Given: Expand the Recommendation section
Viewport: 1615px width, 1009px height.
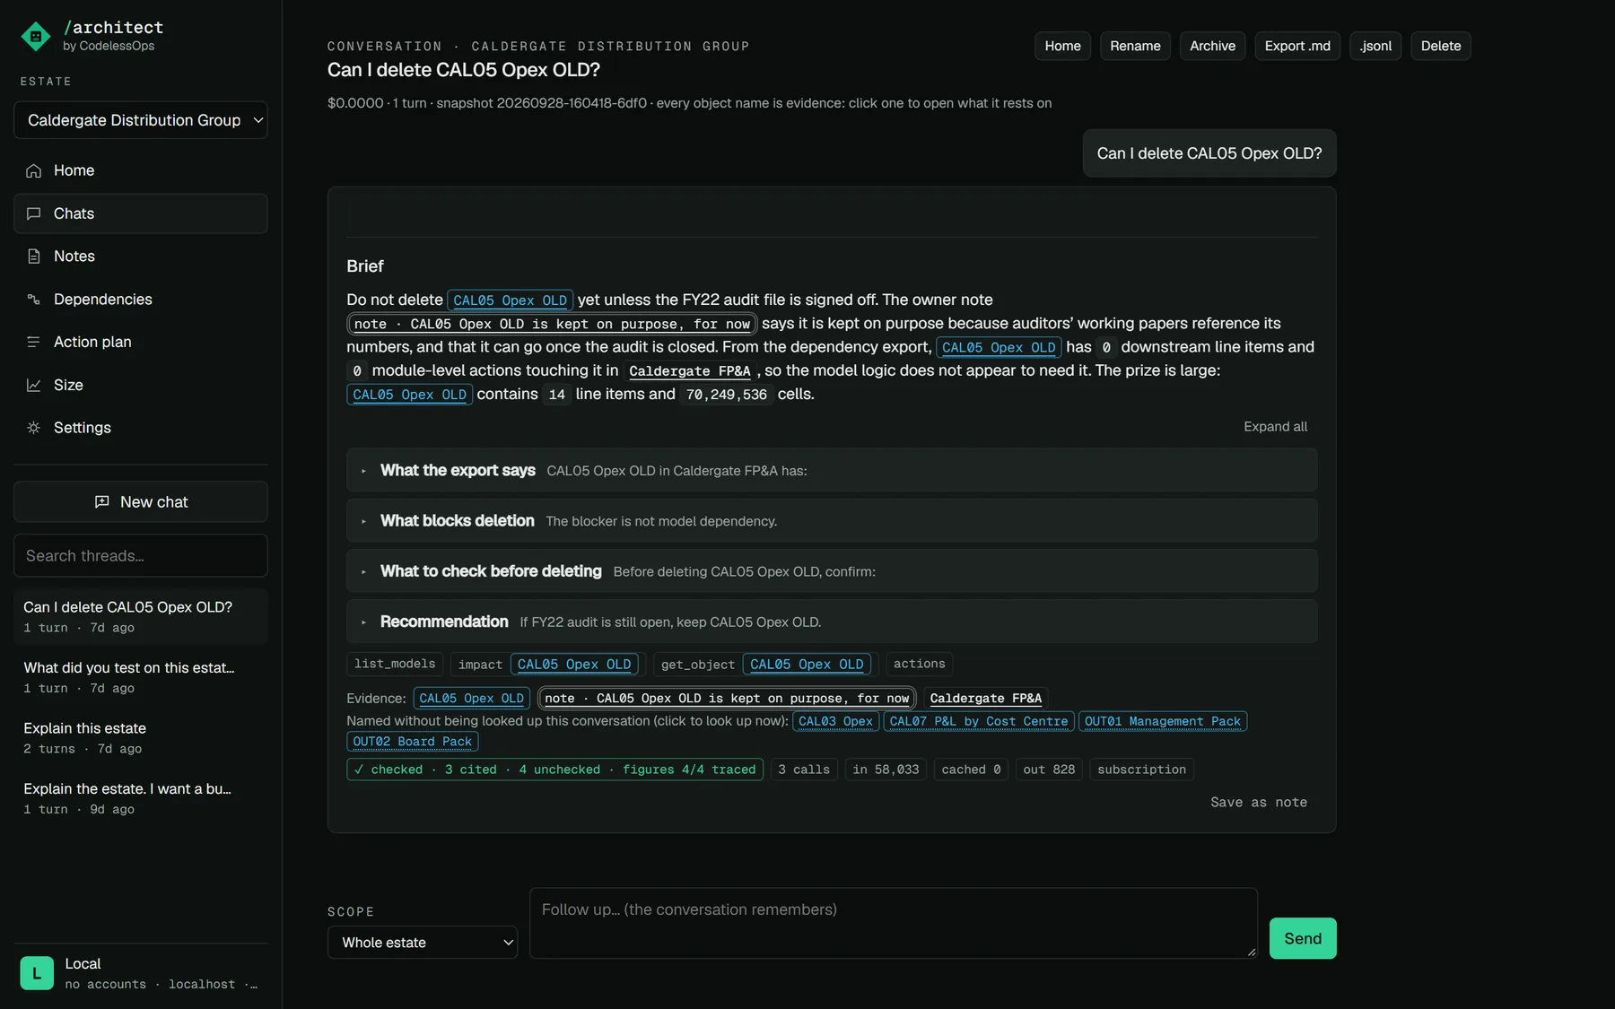Looking at the screenshot, I should [x=832, y=622].
